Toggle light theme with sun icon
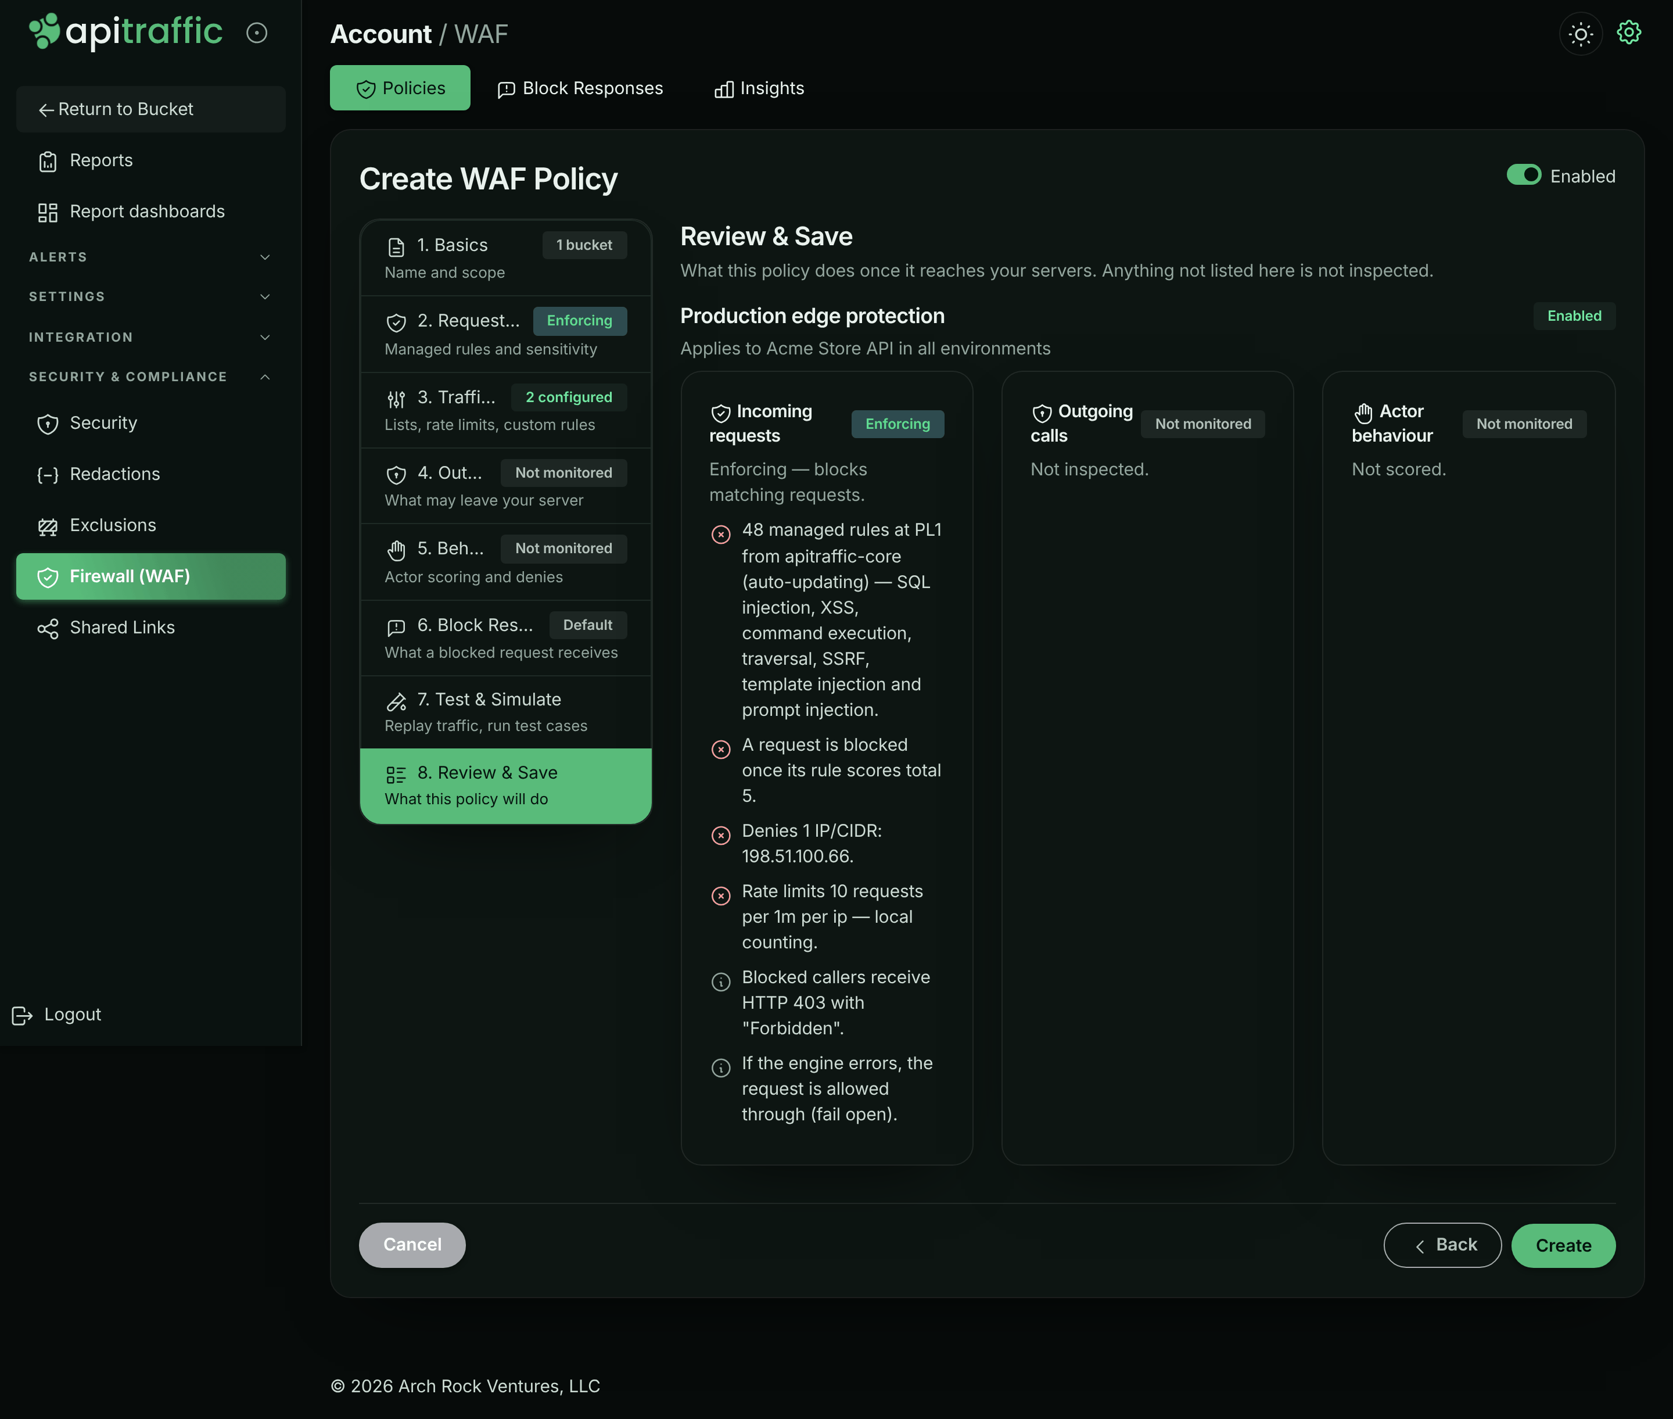The width and height of the screenshot is (1673, 1419). coord(1581,34)
